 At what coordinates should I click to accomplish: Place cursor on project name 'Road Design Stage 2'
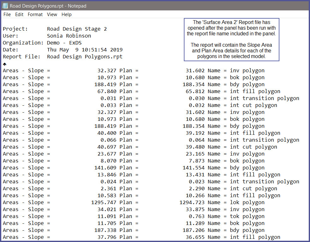click(77, 29)
